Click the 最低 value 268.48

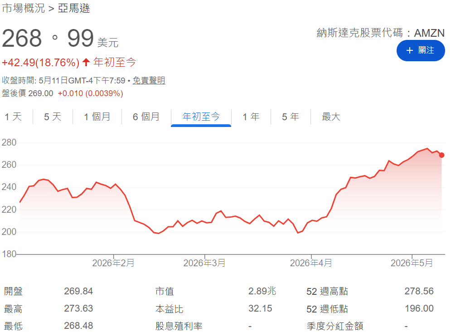click(x=78, y=326)
